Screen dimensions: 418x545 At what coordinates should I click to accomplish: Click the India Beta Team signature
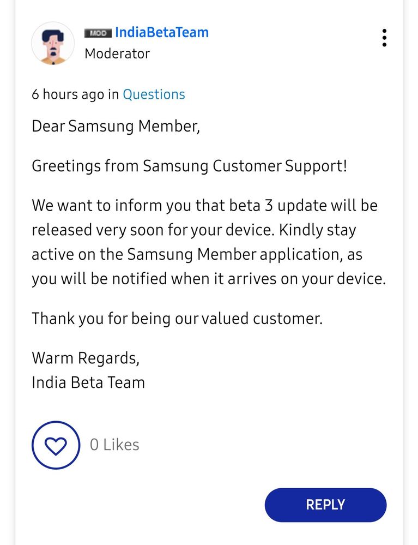[88, 382]
